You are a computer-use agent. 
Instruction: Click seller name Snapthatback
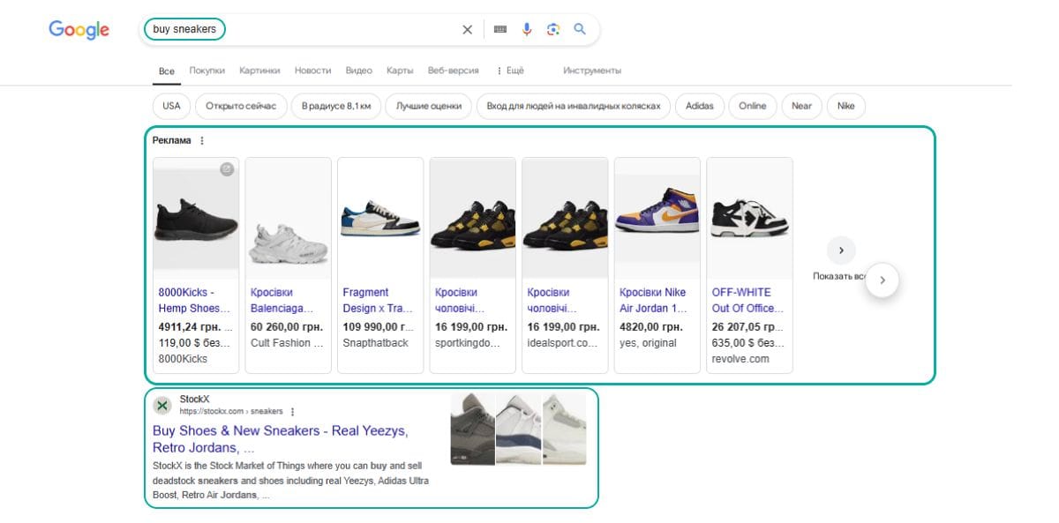(x=375, y=342)
